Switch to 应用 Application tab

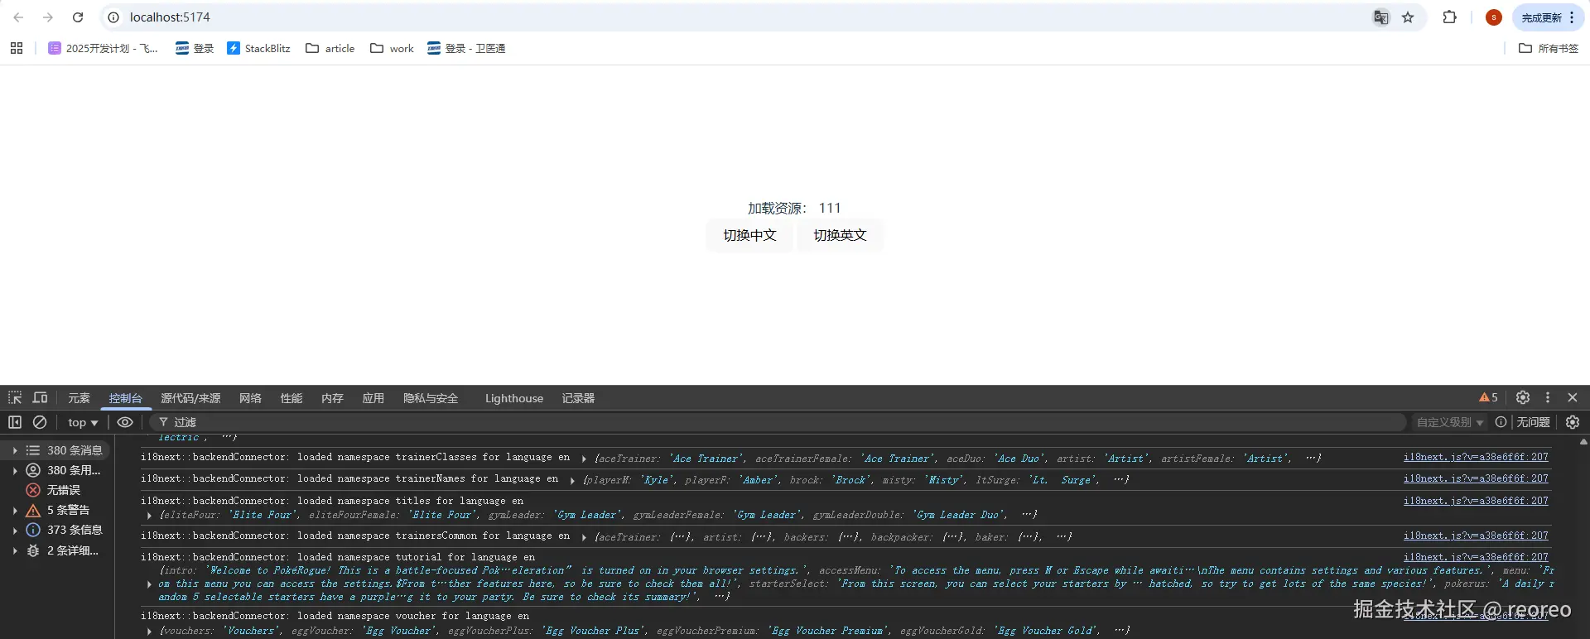373,398
